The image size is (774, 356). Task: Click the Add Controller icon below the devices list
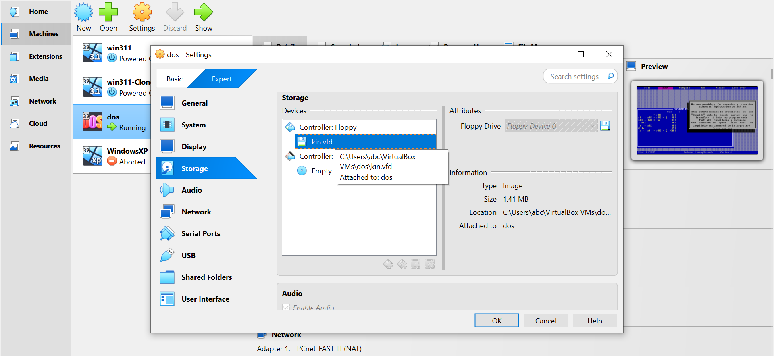point(388,264)
